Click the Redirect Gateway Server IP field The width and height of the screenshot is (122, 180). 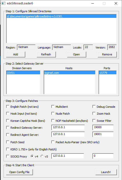coord(68,127)
